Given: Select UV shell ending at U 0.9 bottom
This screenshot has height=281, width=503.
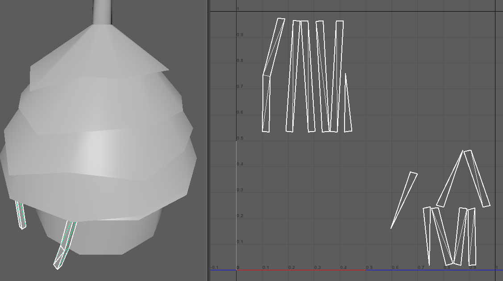Looking at the screenshot, I should point(472,236).
